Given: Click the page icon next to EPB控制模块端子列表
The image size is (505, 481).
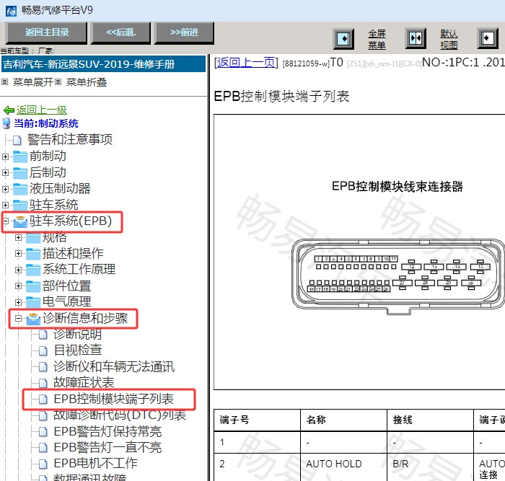Looking at the screenshot, I should click(x=43, y=400).
